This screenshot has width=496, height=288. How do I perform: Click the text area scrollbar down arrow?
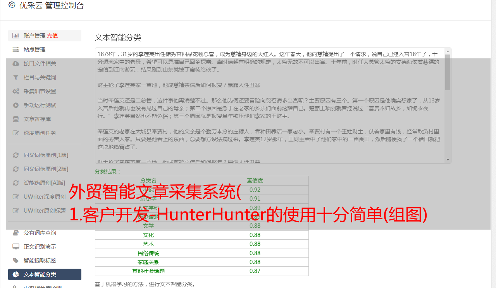pyautogui.click(x=448, y=160)
